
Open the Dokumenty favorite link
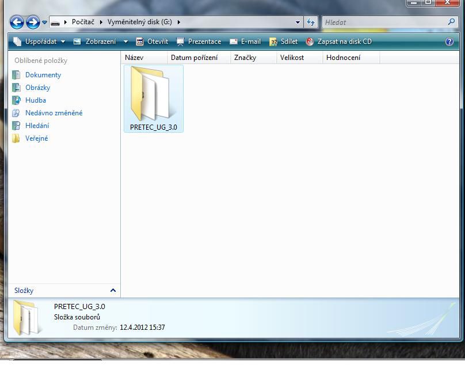click(37, 75)
